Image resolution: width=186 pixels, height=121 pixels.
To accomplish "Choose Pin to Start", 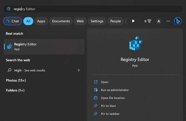I will click(108, 106).
